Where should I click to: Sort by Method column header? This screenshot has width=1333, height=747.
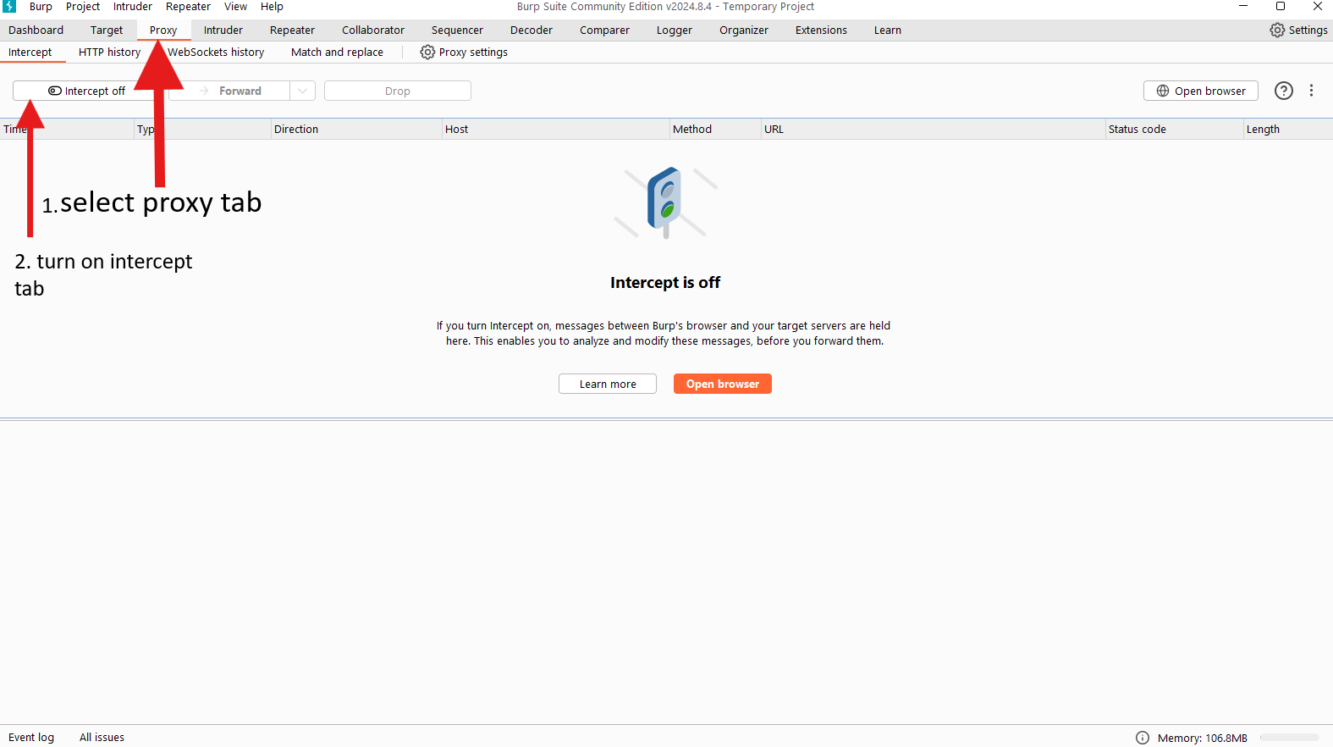click(715, 129)
